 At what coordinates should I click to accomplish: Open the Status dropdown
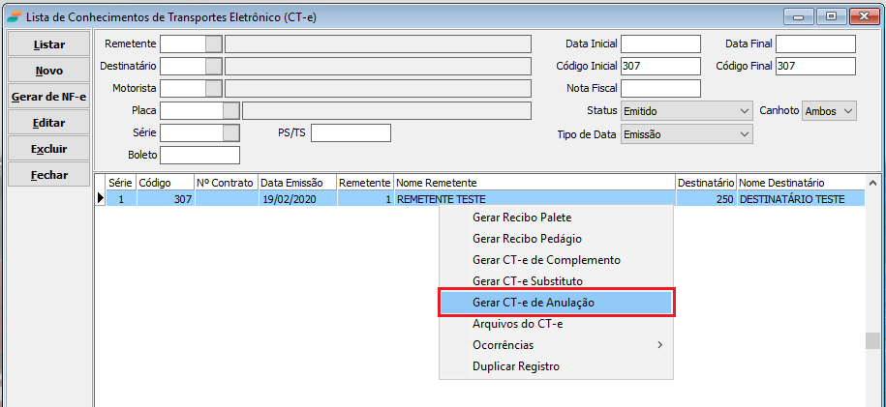coord(744,111)
